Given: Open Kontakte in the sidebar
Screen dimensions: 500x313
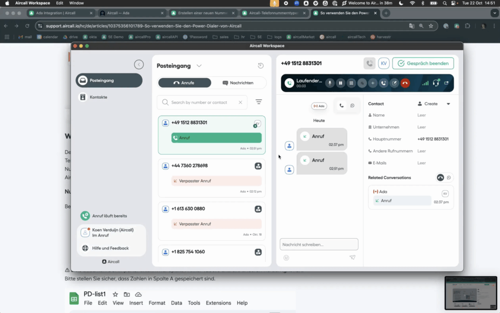Looking at the screenshot, I should click(x=98, y=97).
